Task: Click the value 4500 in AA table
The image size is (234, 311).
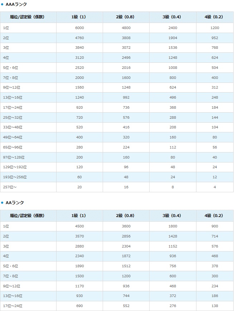Action: (x=79, y=226)
